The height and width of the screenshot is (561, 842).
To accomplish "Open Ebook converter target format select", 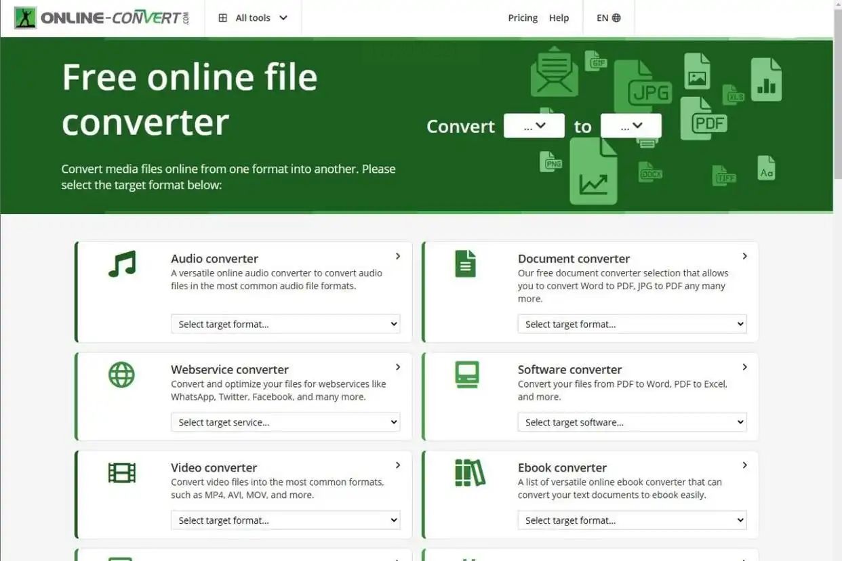I will 633,520.
